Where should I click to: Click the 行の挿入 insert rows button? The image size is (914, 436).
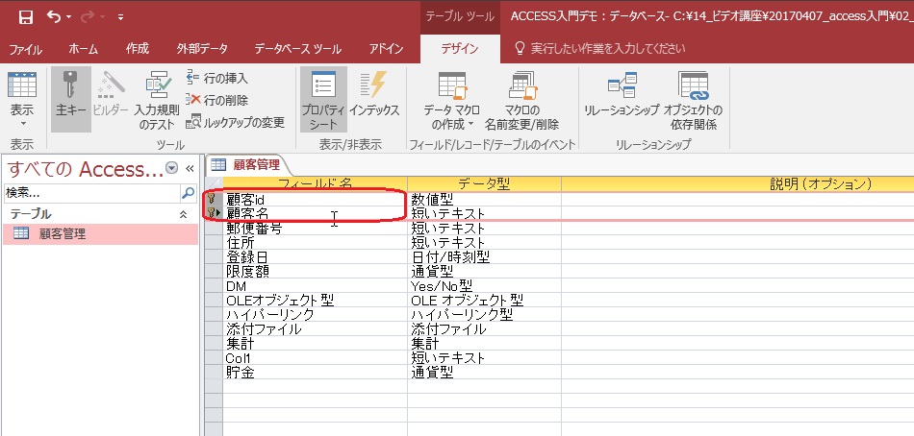pos(218,78)
